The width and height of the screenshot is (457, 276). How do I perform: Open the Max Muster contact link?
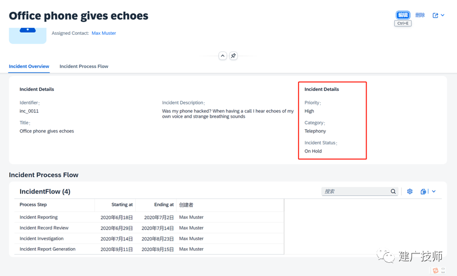pyautogui.click(x=104, y=33)
